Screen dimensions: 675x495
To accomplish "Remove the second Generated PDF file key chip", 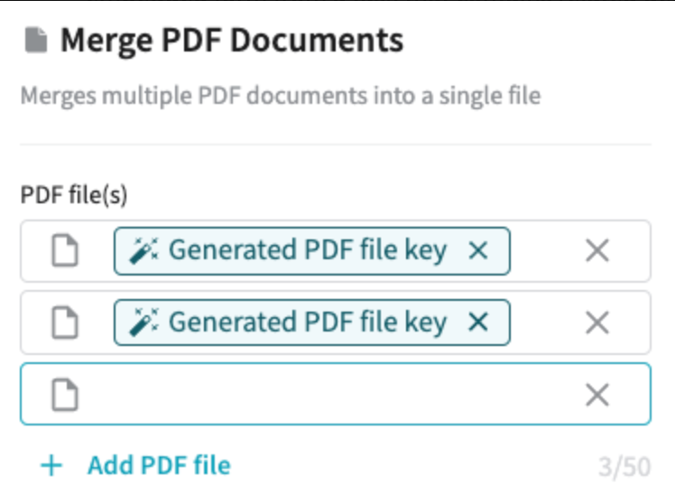I will coord(478,322).
